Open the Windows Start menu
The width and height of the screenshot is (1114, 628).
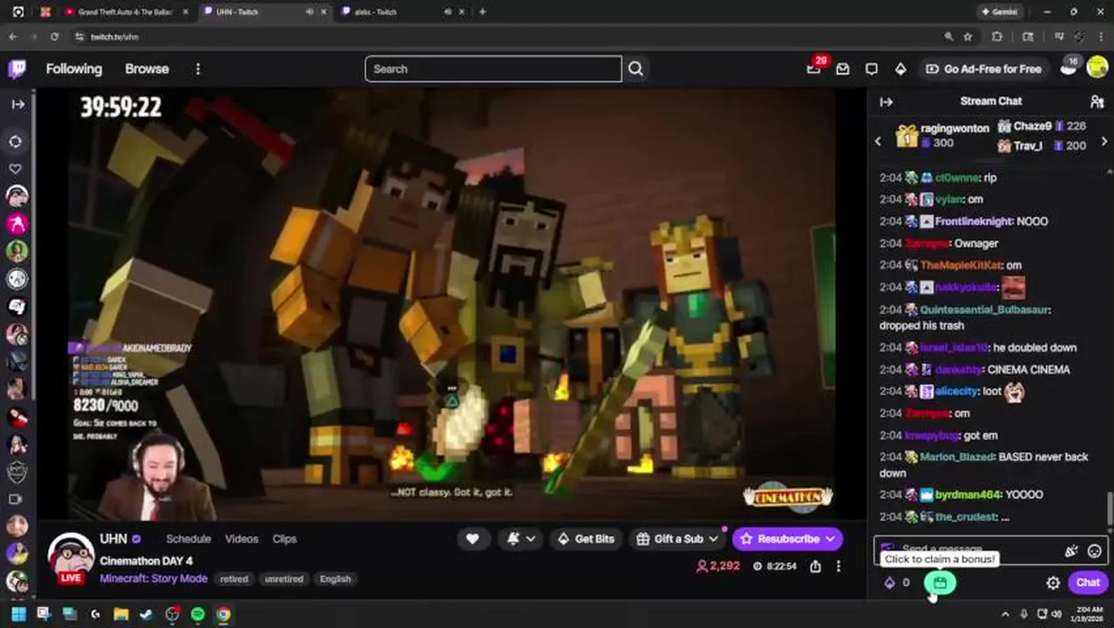[x=18, y=614]
